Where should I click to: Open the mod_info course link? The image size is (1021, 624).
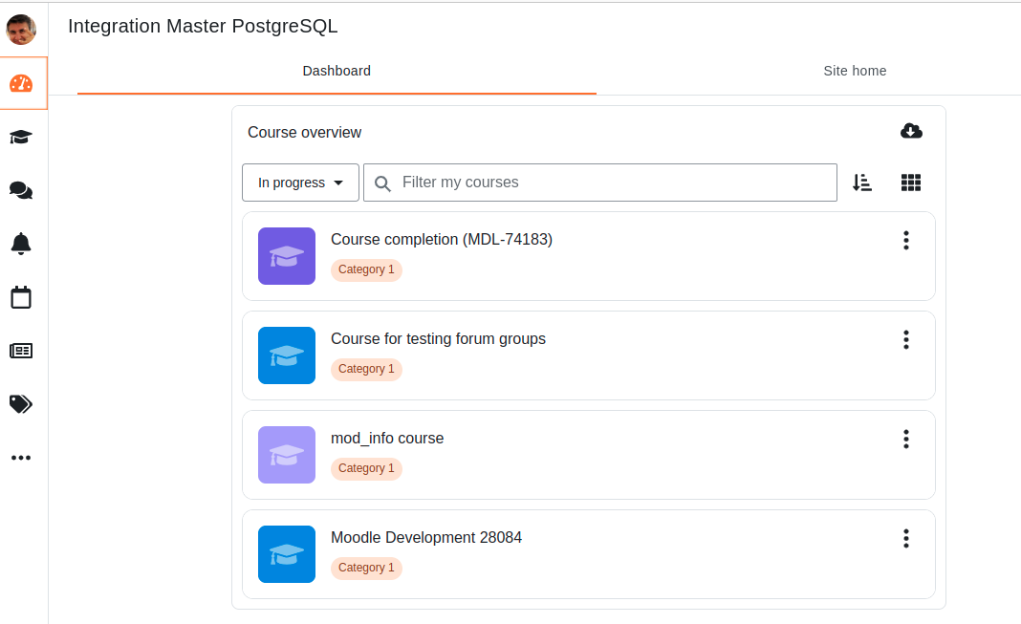387,439
